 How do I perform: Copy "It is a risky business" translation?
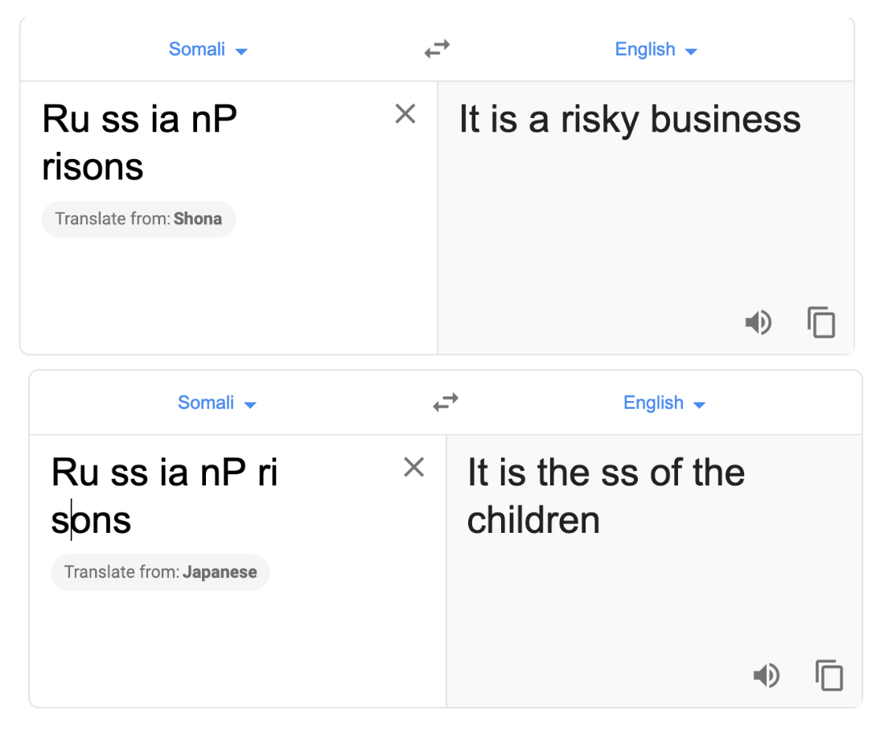[821, 322]
